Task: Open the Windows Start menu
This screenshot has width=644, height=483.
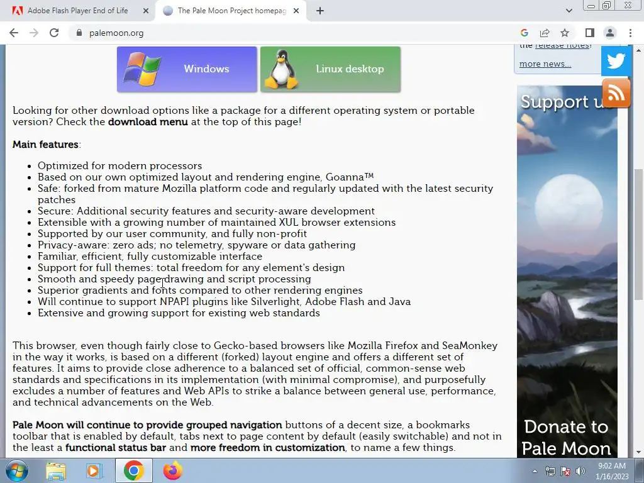Action: (16, 470)
